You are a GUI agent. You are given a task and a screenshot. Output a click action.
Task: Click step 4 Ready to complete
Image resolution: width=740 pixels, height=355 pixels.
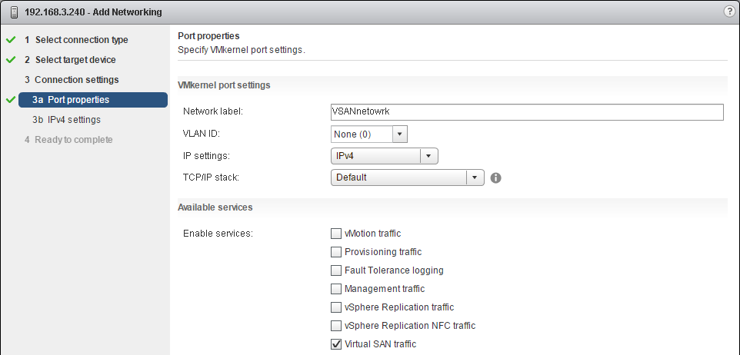tap(73, 140)
